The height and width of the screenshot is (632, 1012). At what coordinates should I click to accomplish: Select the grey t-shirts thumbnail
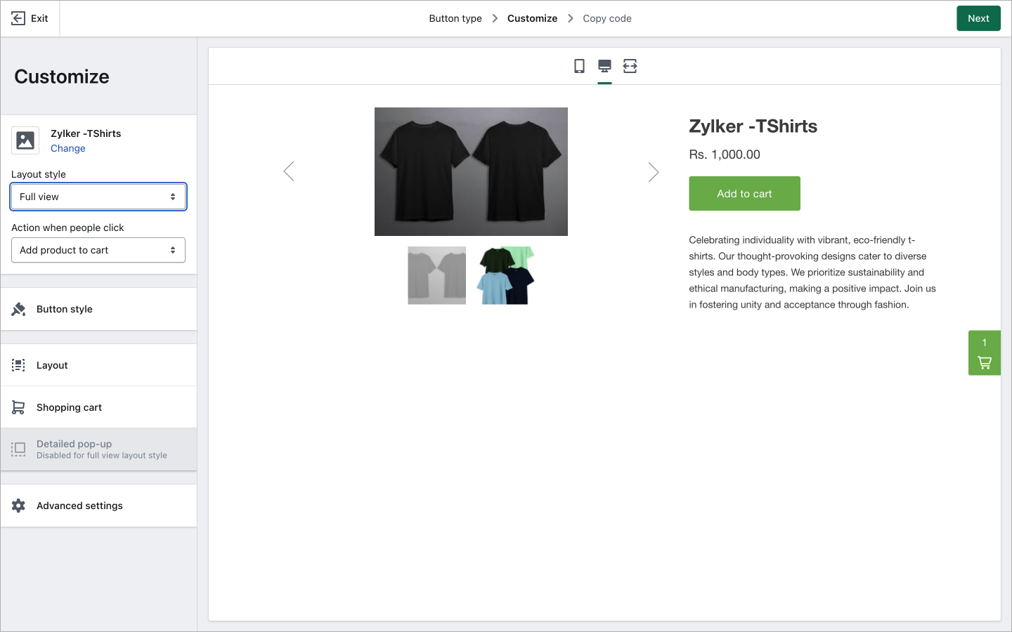pyautogui.click(x=436, y=275)
